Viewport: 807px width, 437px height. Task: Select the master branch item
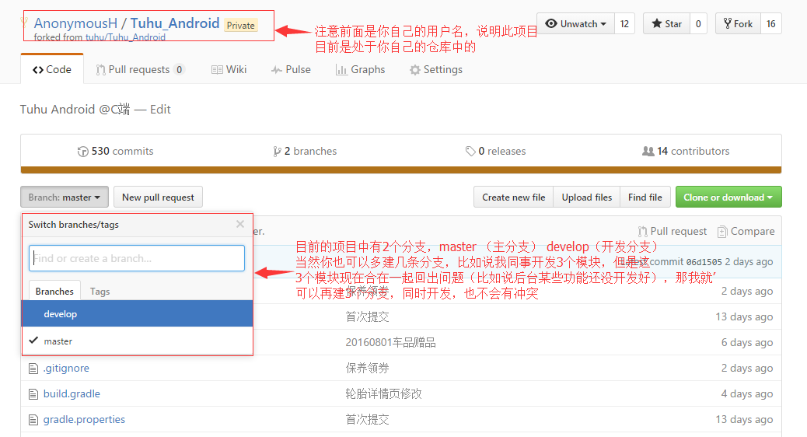[x=137, y=341]
